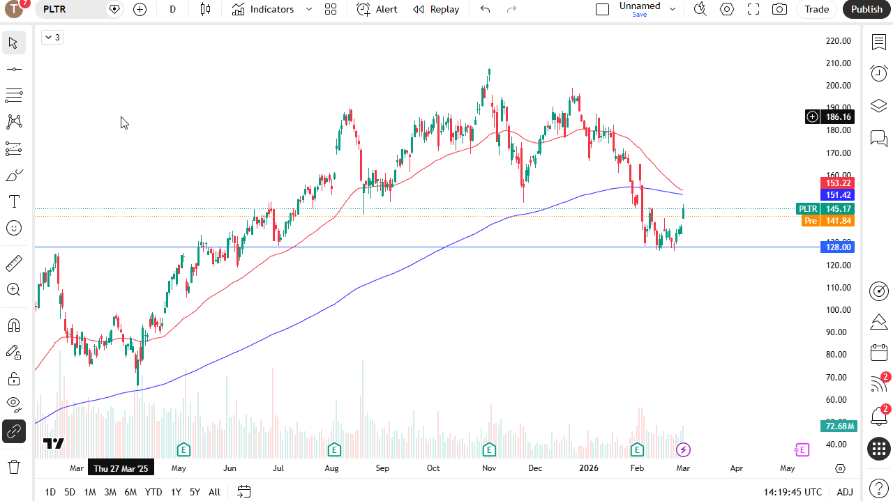Expand the layout manage dropdown arrow
This screenshot has width=893, height=501.
pyautogui.click(x=673, y=9)
